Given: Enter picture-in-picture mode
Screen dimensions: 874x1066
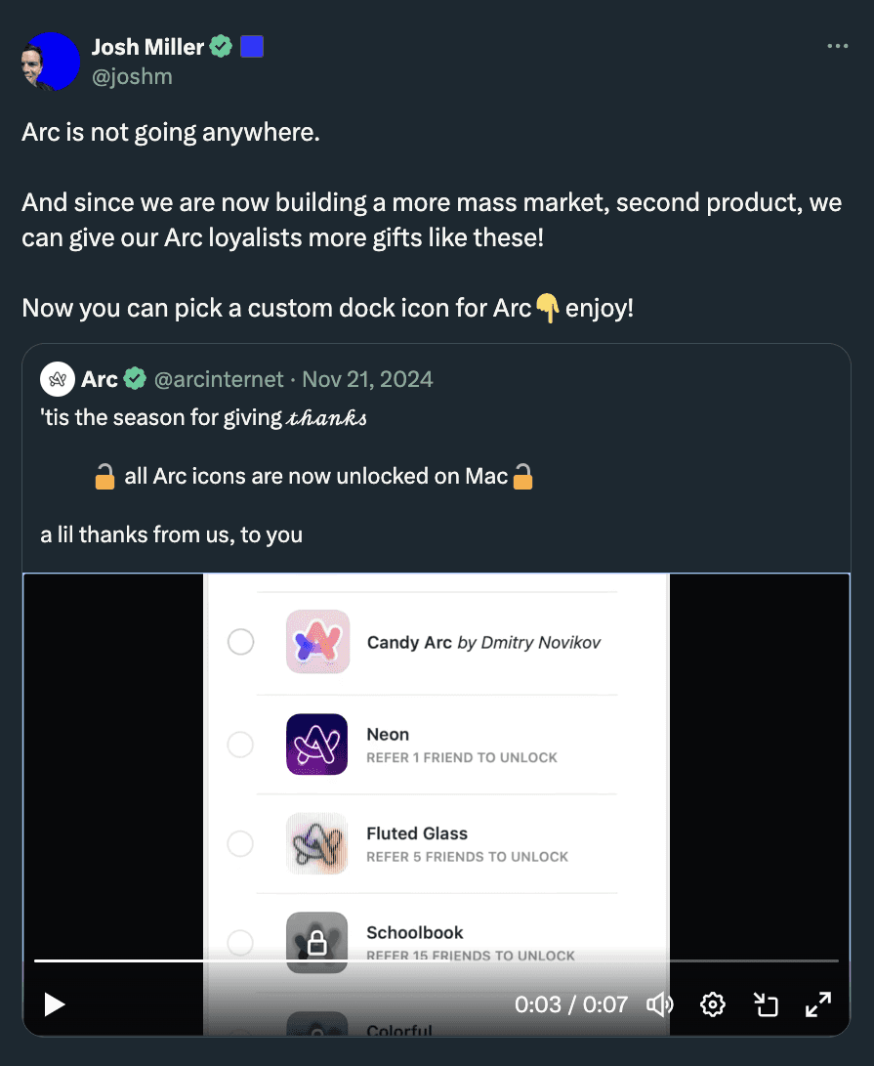Looking at the screenshot, I should (x=766, y=1004).
